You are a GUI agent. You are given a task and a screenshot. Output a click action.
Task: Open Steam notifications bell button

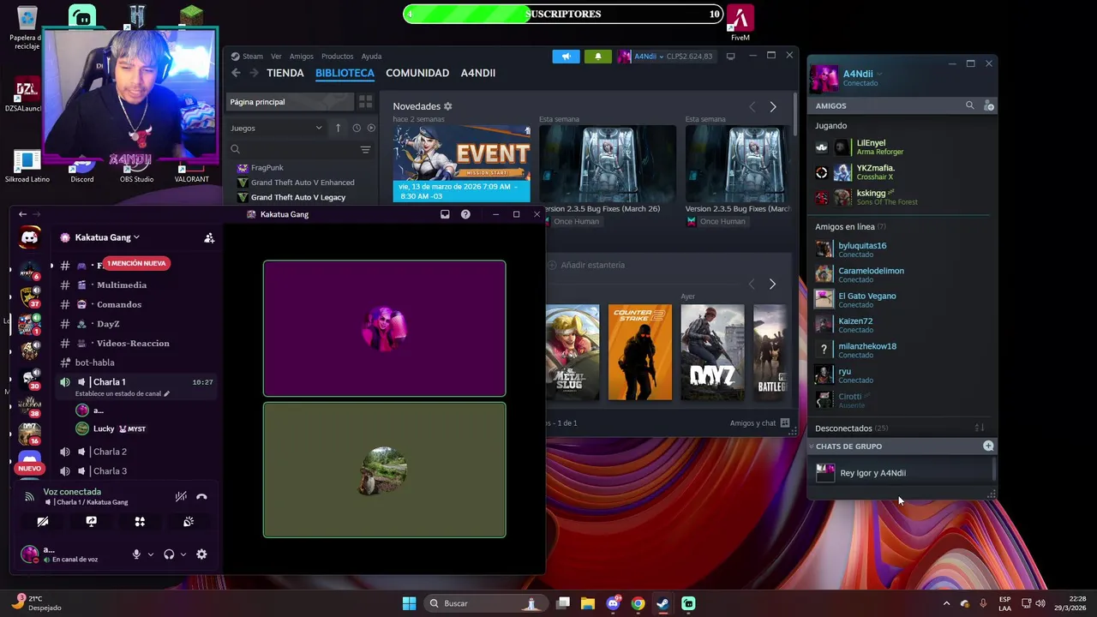point(598,57)
